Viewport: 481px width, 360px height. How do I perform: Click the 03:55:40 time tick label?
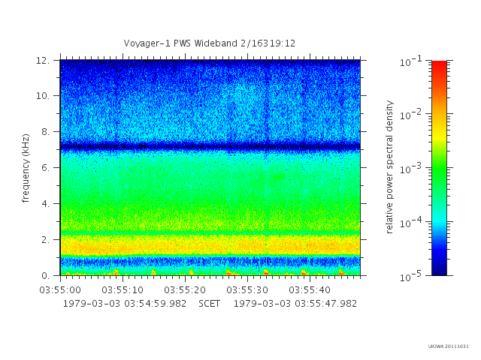(x=310, y=290)
